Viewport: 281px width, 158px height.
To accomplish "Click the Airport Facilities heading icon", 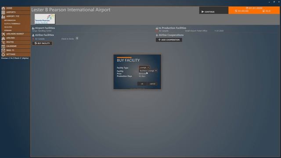I will 33,28.
